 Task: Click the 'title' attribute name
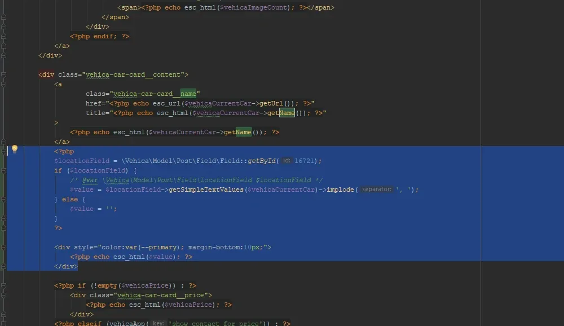tap(95, 113)
